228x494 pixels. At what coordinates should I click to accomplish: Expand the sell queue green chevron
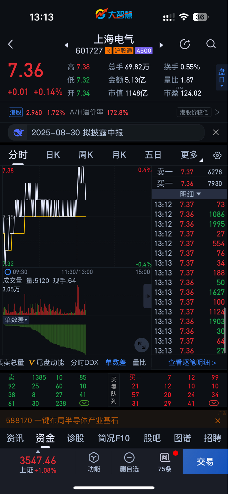(x=84, y=403)
